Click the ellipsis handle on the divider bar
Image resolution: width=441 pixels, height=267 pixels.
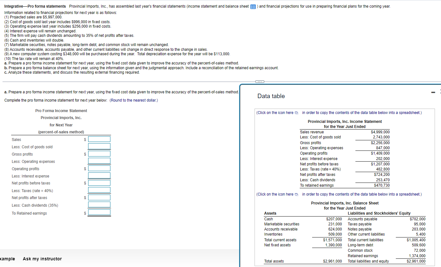[259, 81]
